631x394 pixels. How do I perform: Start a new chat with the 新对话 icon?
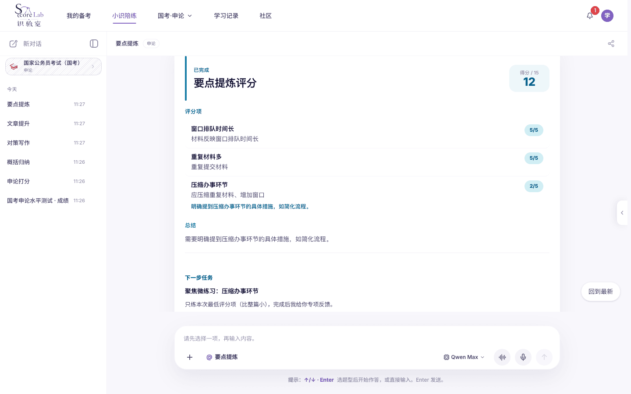pyautogui.click(x=14, y=44)
